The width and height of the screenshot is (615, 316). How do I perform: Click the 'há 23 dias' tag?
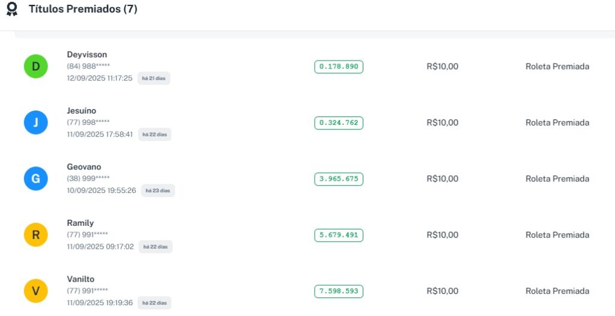tap(158, 190)
